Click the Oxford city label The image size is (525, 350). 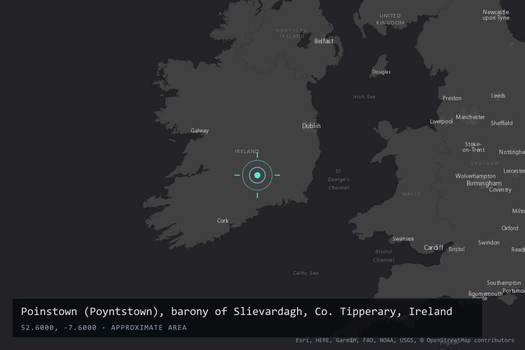510,228
